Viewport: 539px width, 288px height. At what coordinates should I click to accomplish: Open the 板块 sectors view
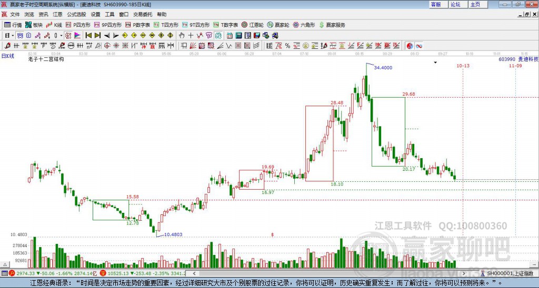34,25
